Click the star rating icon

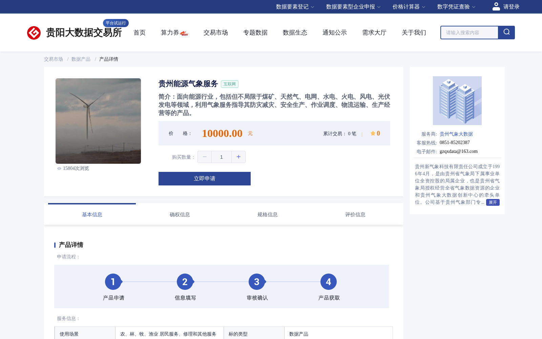tap(373, 133)
